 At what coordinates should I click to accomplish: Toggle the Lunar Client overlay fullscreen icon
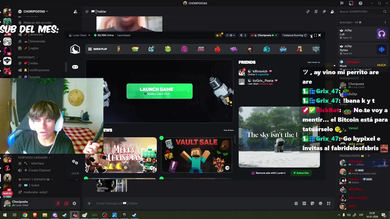click(x=315, y=35)
